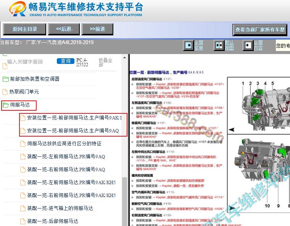The image size is (290, 226).
Task: Select the 伺服马达 tree label
Action: 20,105
